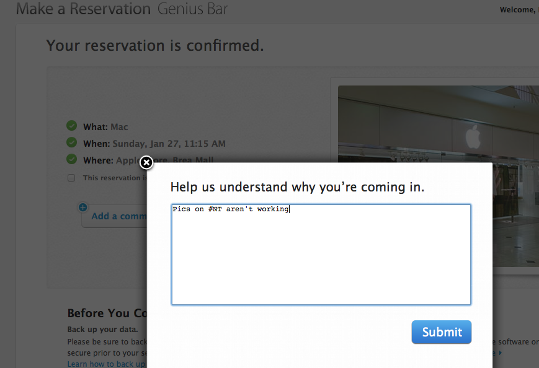Image resolution: width=539 pixels, height=368 pixels.
Task: Click the 'Genius Bar' header label
Action: [192, 9]
